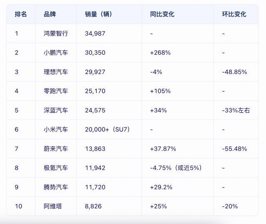Click the 34,987 sales figure
This screenshot has height=224, width=266.
coord(95,34)
